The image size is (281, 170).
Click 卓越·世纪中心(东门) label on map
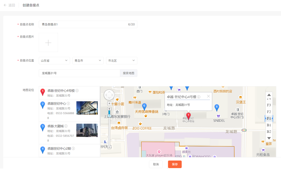click(x=237, y=116)
